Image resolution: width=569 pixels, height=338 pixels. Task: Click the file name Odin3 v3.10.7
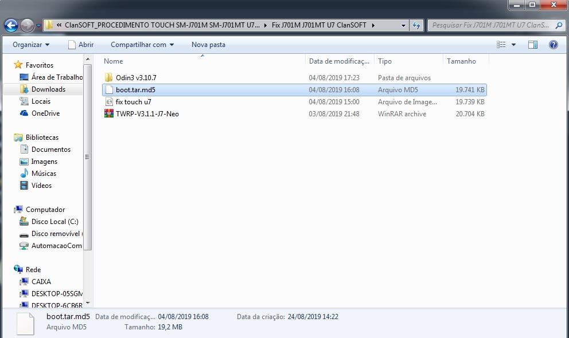click(x=136, y=77)
